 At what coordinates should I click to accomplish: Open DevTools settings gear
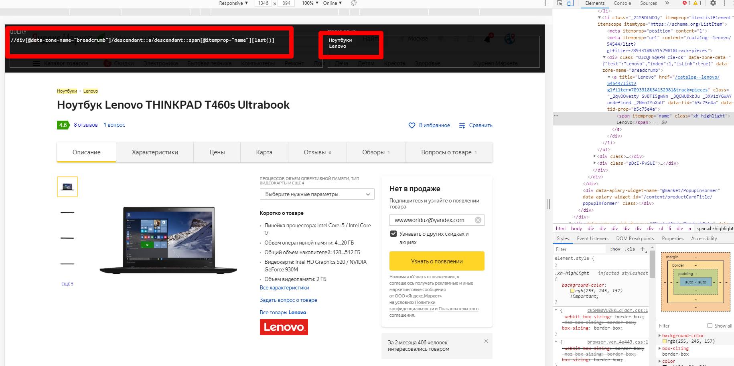click(713, 3)
